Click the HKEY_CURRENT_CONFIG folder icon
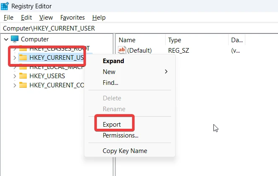 [23, 85]
